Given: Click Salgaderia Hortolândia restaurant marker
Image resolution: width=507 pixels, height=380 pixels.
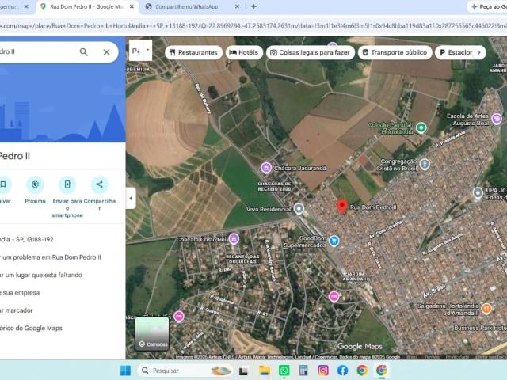Looking at the screenshot, I should point(486,308).
